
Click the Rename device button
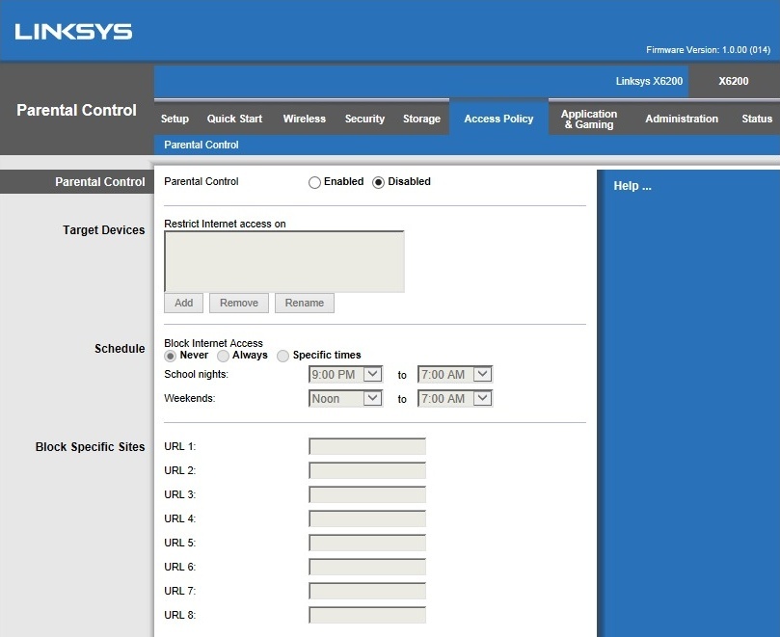click(x=304, y=302)
